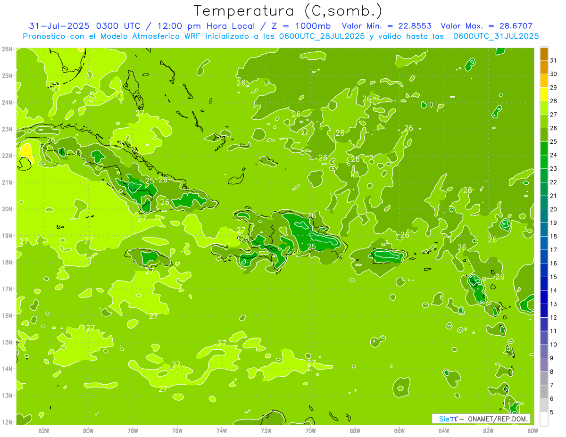Screen dimensions: 566x437
Task: Click the blue legend swatch between 16 and 17
Action: click(544, 256)
